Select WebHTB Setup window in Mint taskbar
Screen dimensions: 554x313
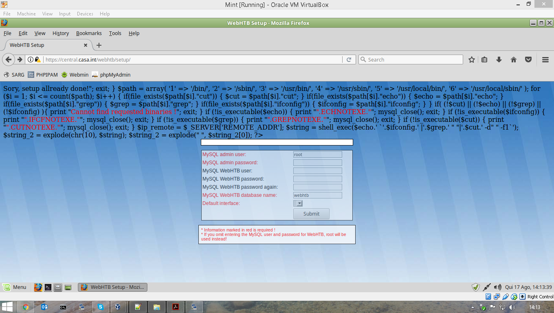pyautogui.click(x=113, y=287)
